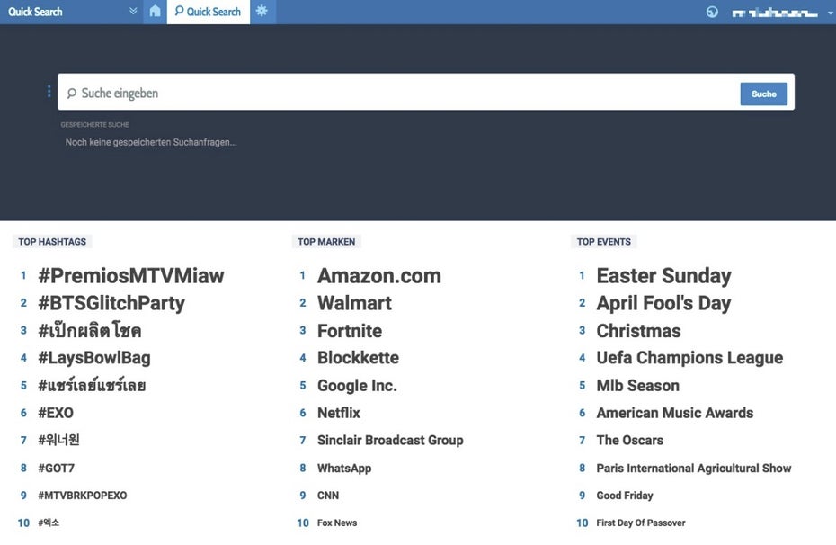
Task: Open the home icon tab
Action: coord(155,11)
